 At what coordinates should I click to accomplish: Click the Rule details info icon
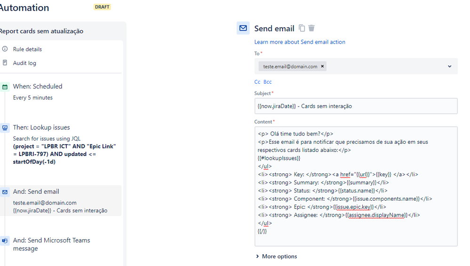coord(5,49)
